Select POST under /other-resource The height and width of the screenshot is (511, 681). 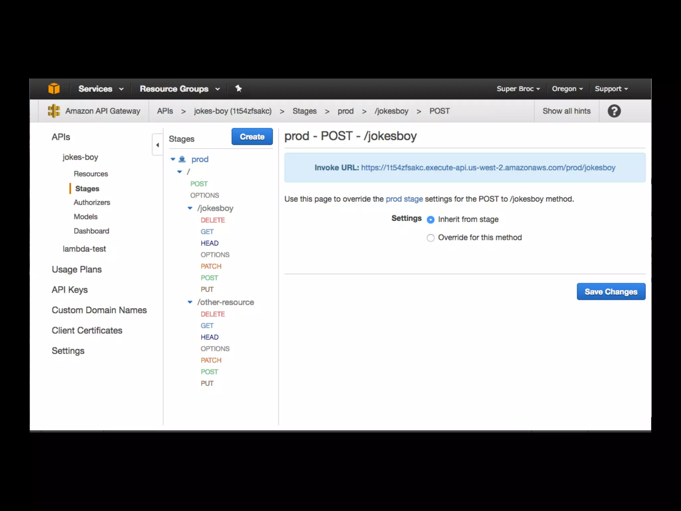point(209,372)
